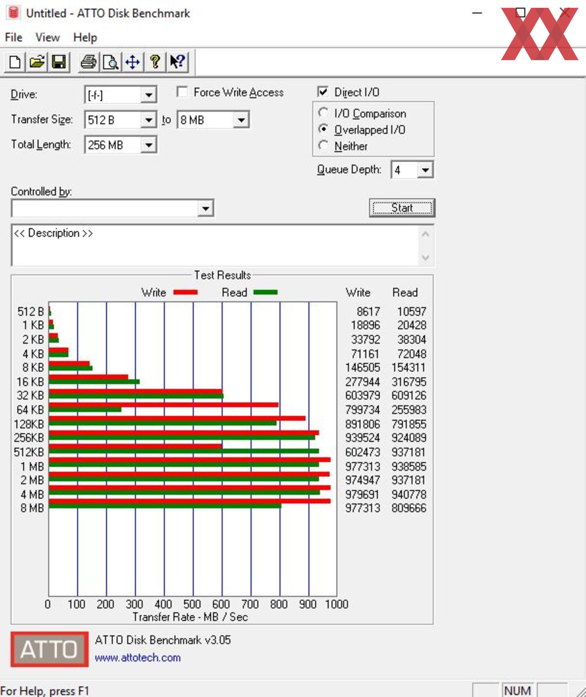Uncheck the Direct I/O checkbox
The width and height of the screenshot is (586, 697).
tap(323, 92)
